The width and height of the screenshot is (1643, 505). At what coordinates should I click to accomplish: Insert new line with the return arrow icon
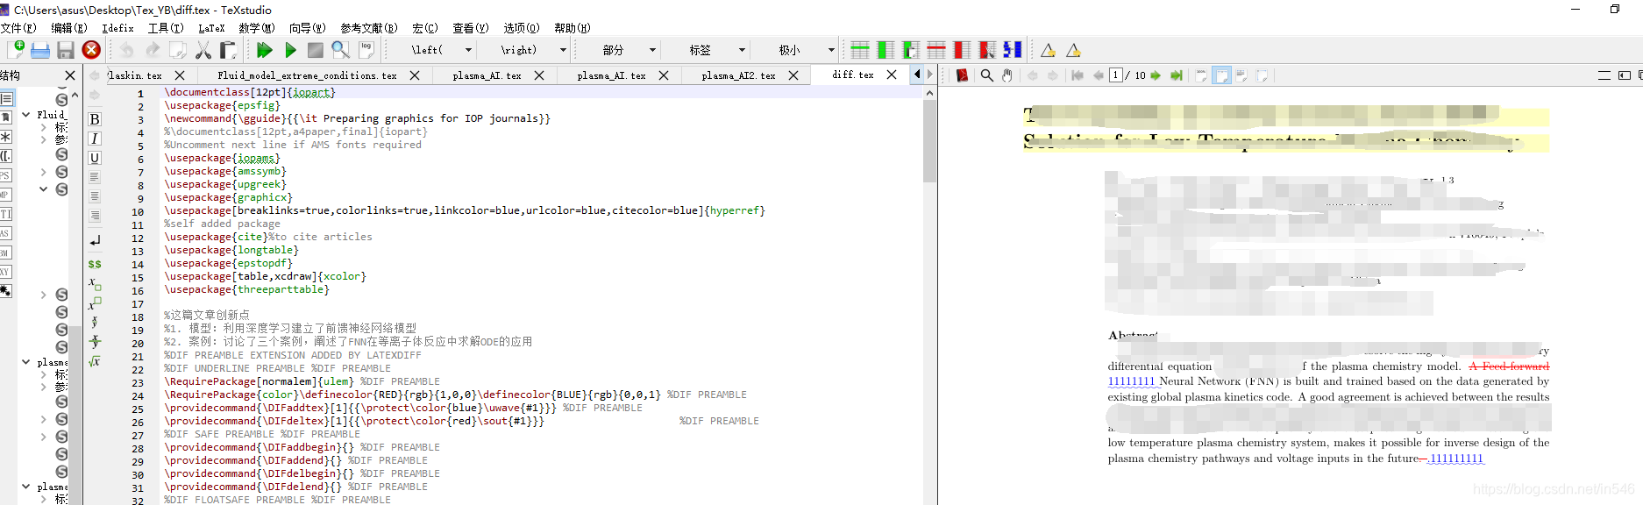[x=95, y=240]
